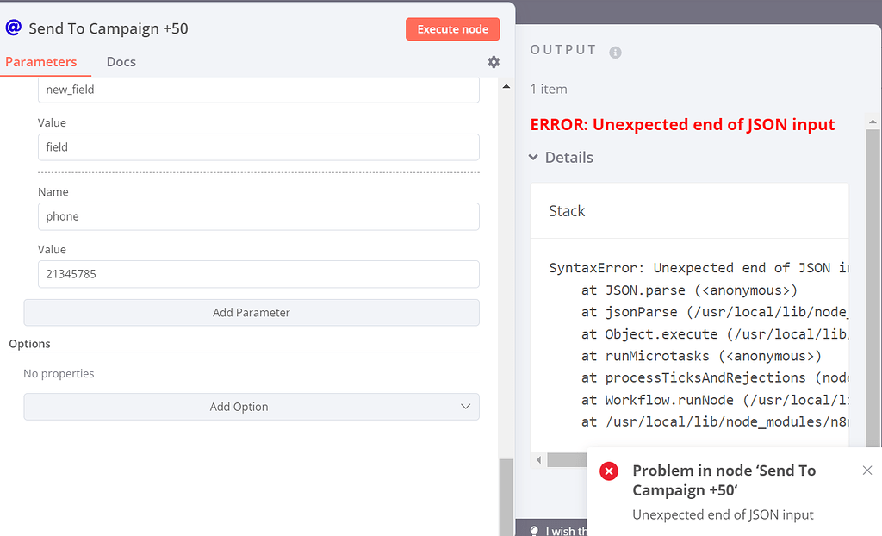The width and height of the screenshot is (882, 536).
Task: Click the info icon beside OUTPUT
Action: (615, 52)
